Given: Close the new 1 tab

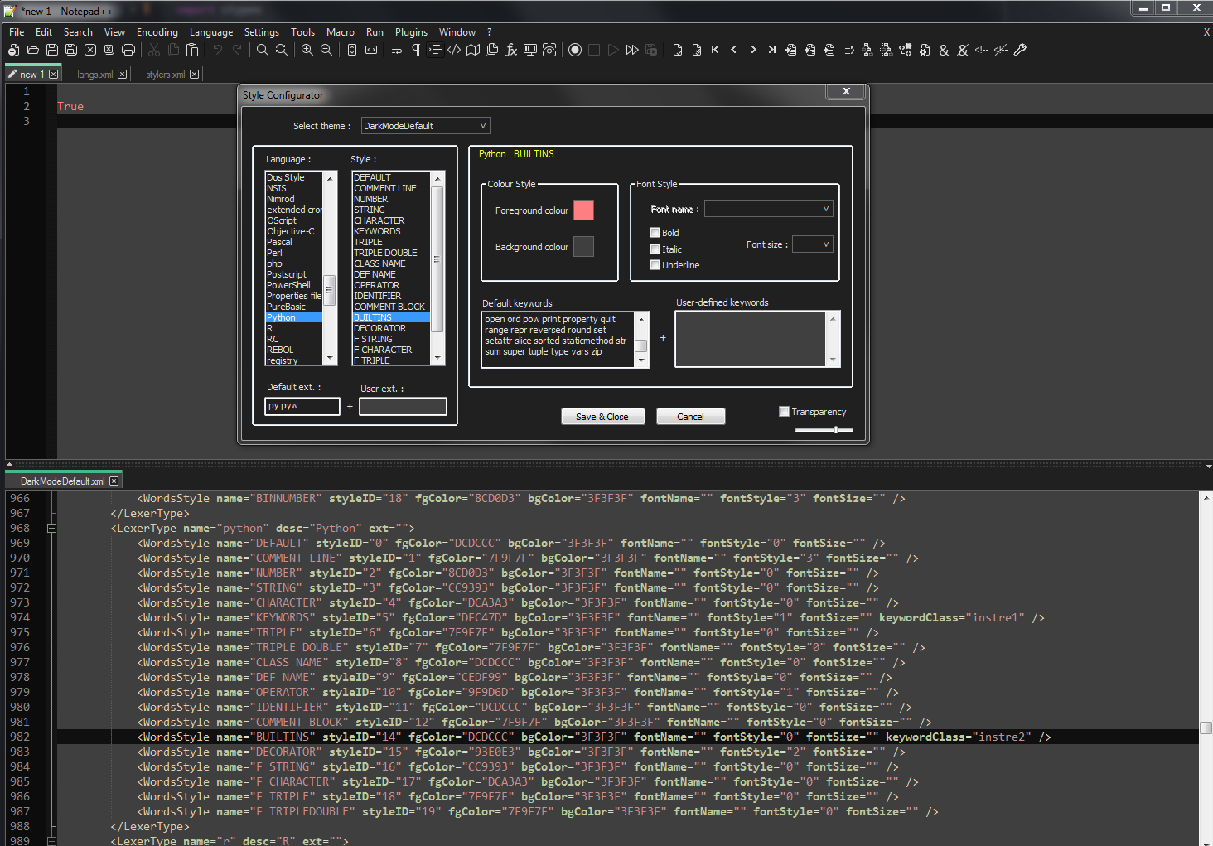Looking at the screenshot, I should pyautogui.click(x=54, y=75).
